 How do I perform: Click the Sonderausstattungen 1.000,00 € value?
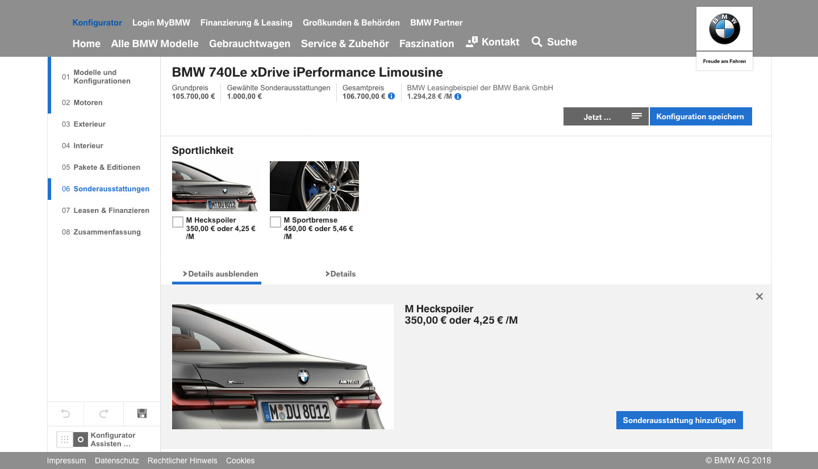tap(244, 97)
